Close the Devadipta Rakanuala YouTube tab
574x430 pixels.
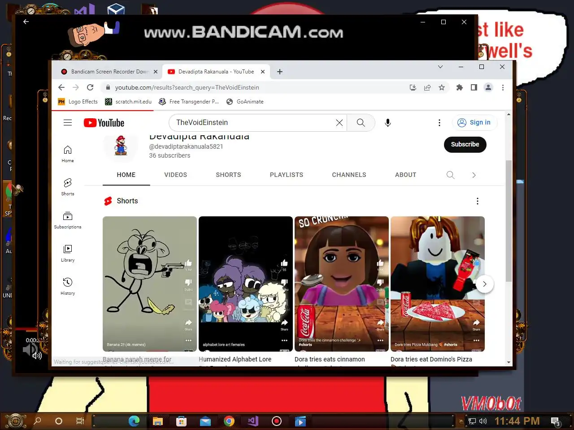coord(263,72)
